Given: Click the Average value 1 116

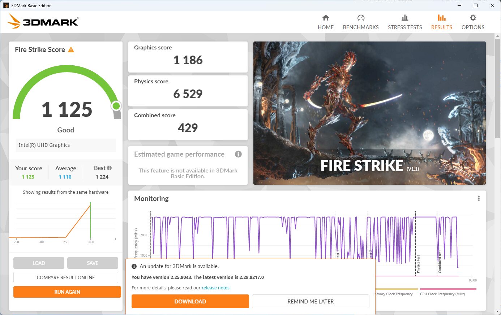Looking at the screenshot, I should coord(65,177).
